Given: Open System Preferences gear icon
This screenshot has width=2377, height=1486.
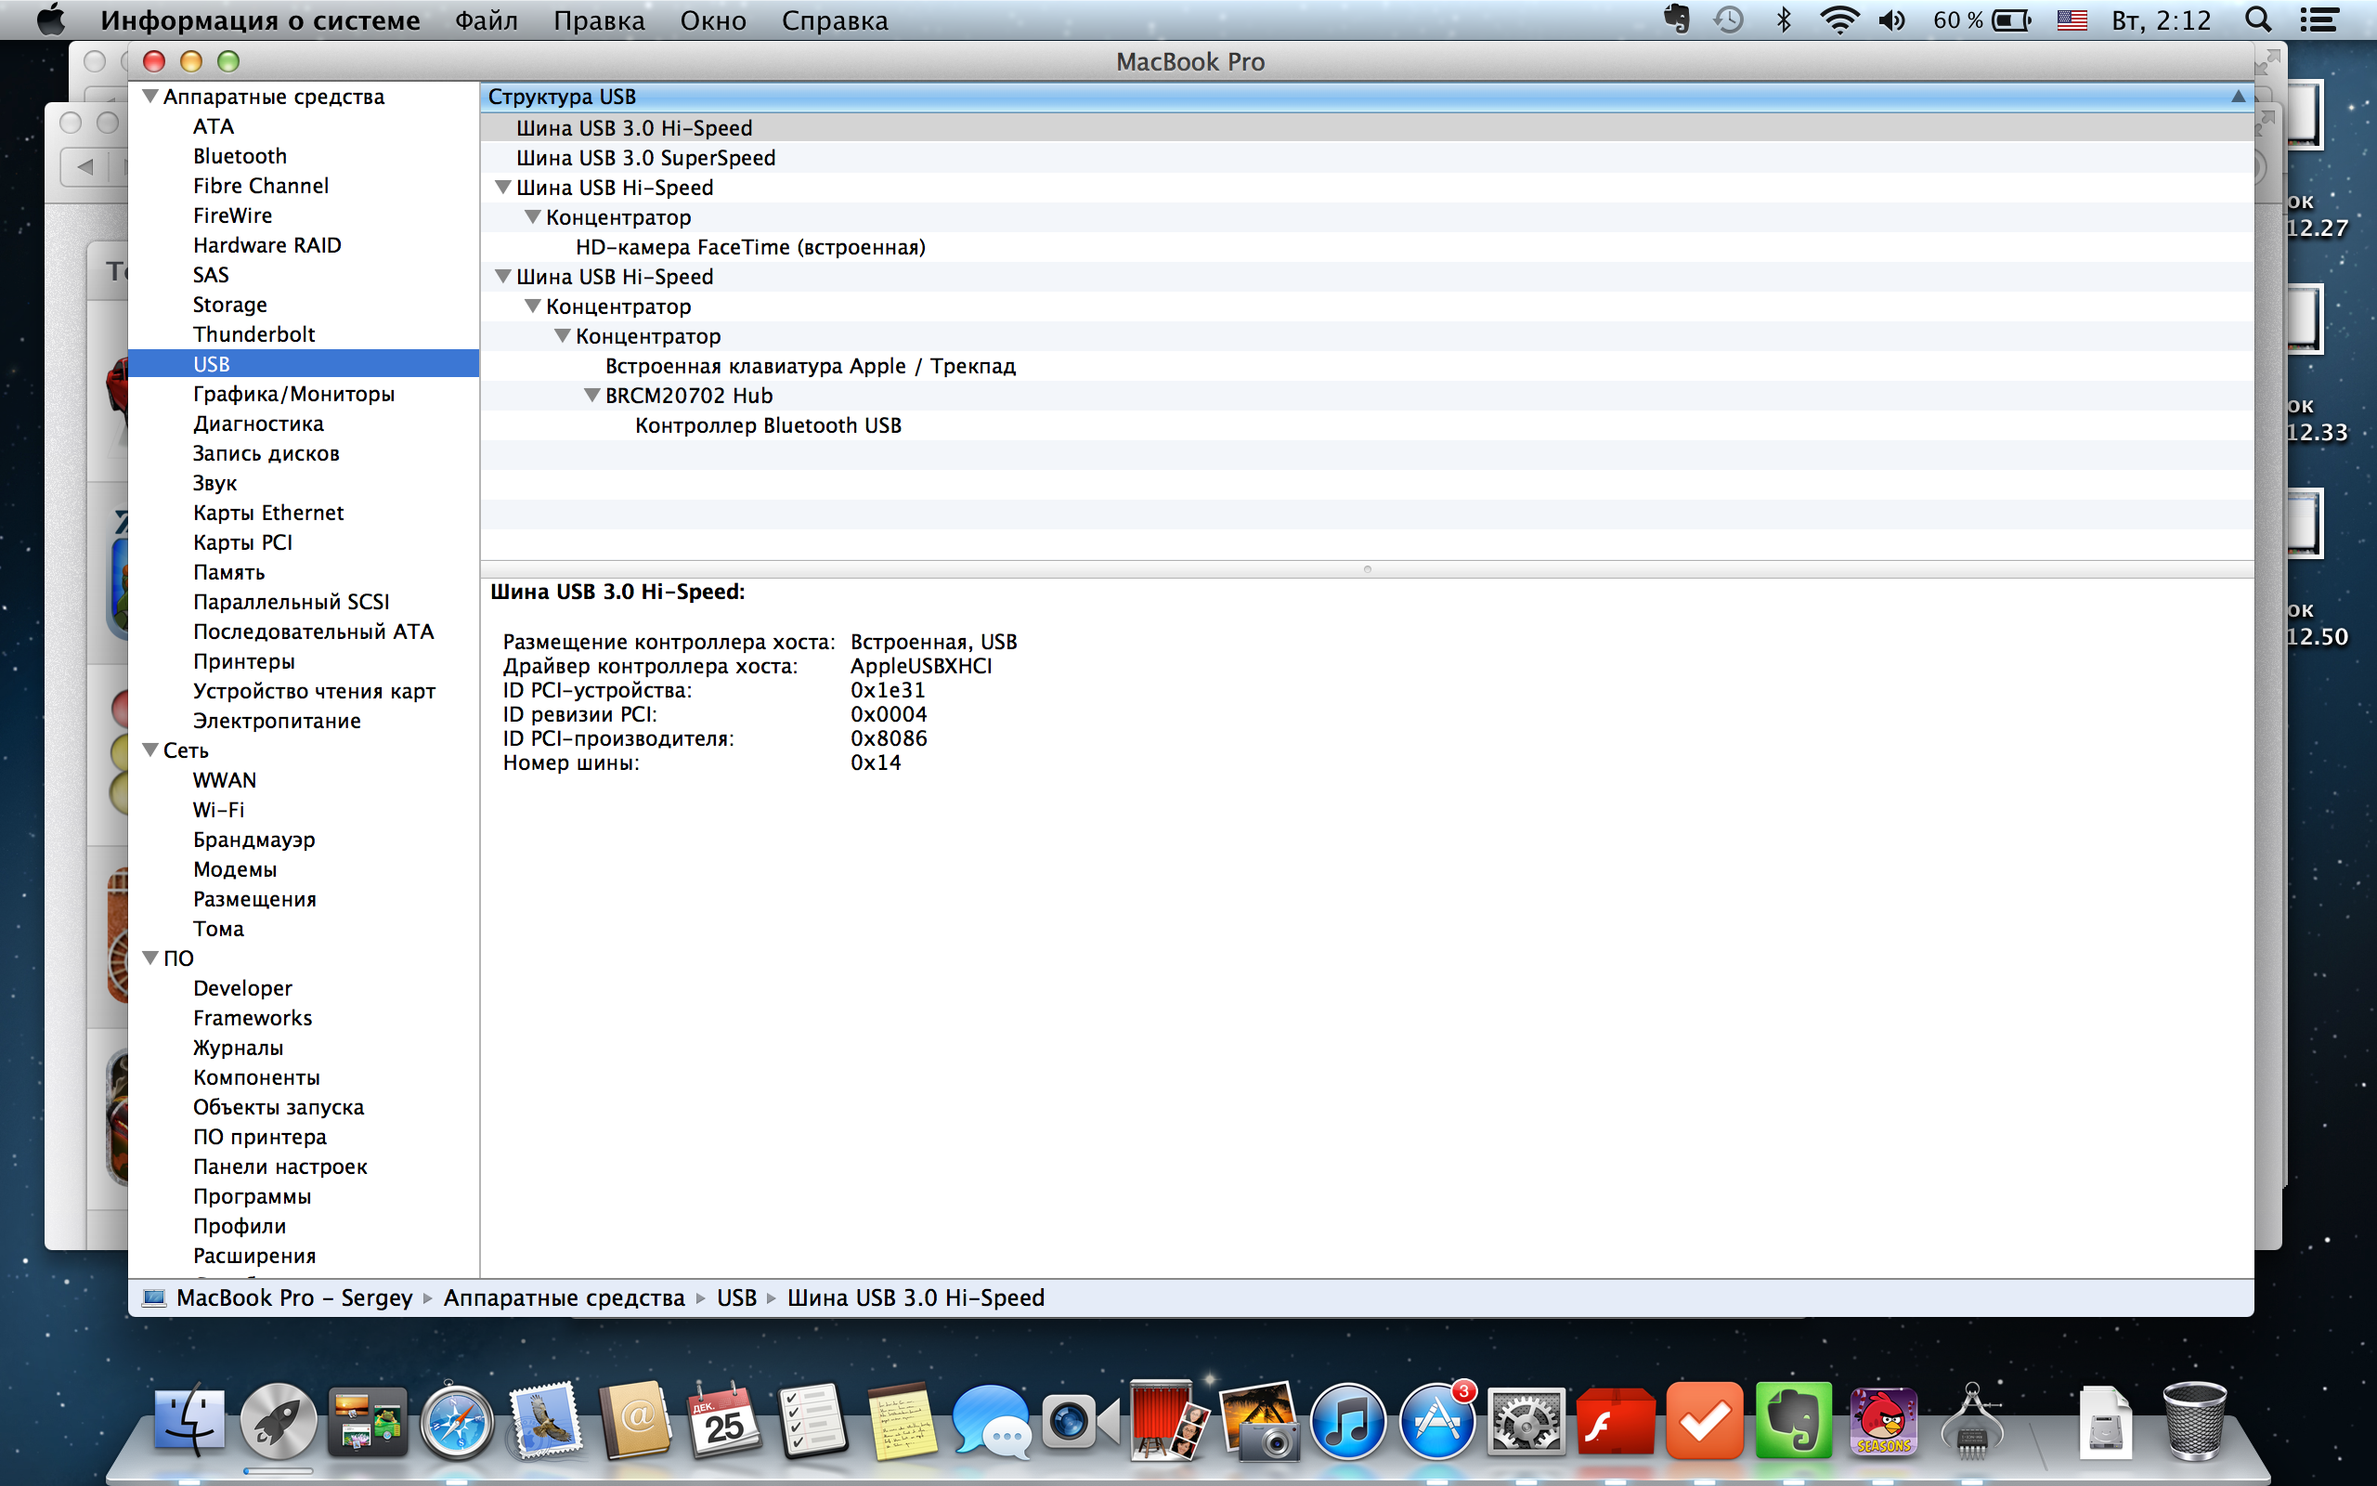Looking at the screenshot, I should (x=1526, y=1421).
